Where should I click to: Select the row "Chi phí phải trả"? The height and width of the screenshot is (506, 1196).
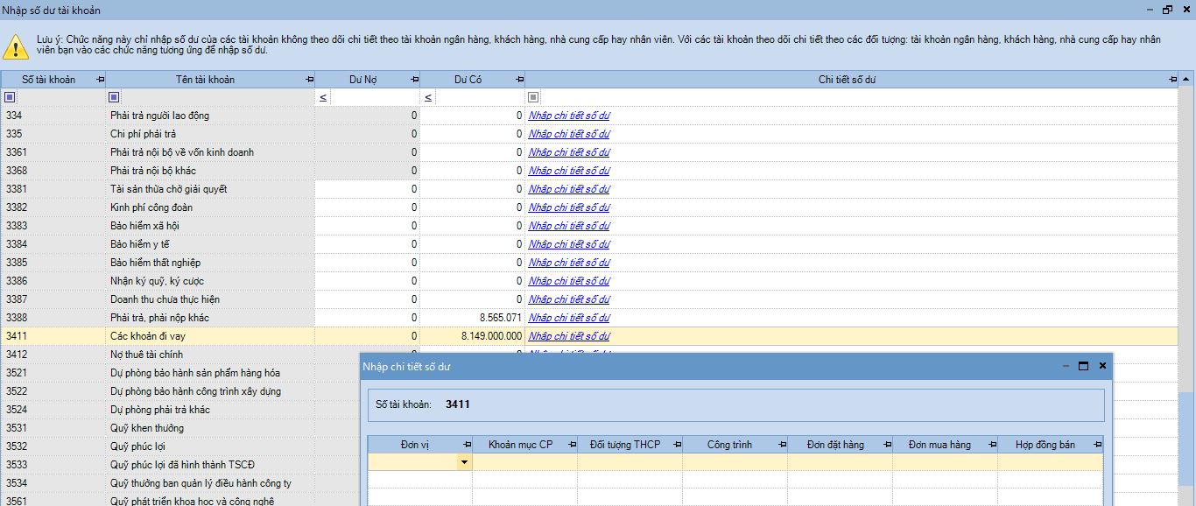589,134
